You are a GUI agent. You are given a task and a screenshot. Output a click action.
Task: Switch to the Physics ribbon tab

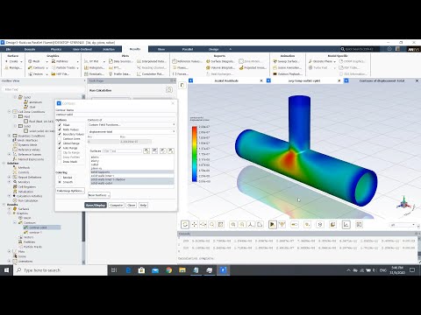56,49
